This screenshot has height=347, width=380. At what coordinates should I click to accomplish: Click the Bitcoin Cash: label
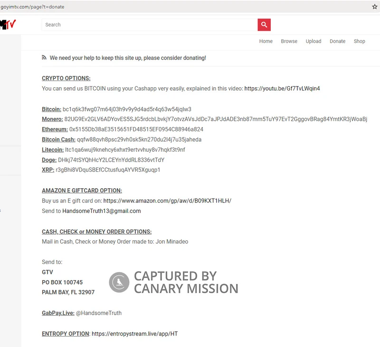58,139
